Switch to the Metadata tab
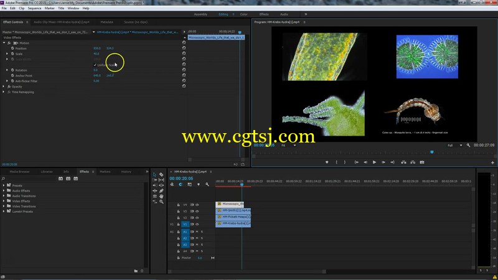Screen dimensions: 498x280 pos(106,22)
